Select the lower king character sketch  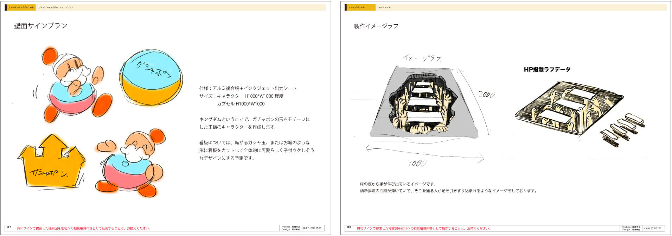click(x=130, y=163)
